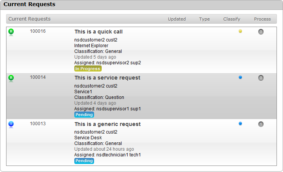The image size is (283, 172).
Task: Click Pending badge on service request
Action: tap(84, 115)
